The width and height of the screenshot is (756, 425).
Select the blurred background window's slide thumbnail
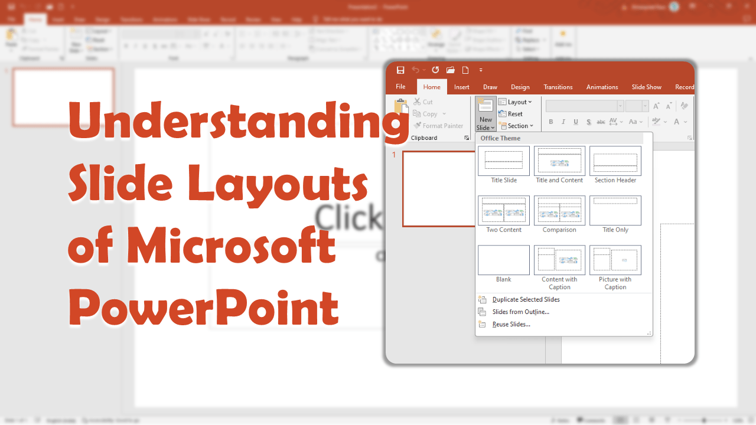(63, 97)
